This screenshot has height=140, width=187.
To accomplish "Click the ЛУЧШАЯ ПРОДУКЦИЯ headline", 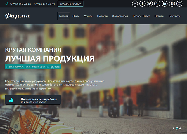I will [50, 58].
